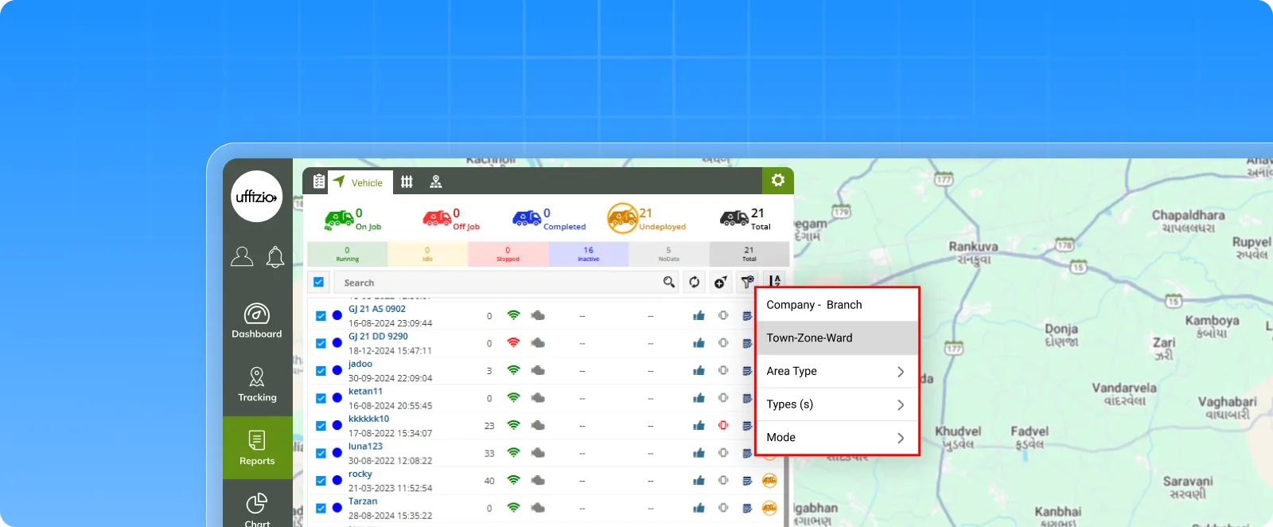
Task: Click into the vehicle Search field
Action: coord(497,283)
